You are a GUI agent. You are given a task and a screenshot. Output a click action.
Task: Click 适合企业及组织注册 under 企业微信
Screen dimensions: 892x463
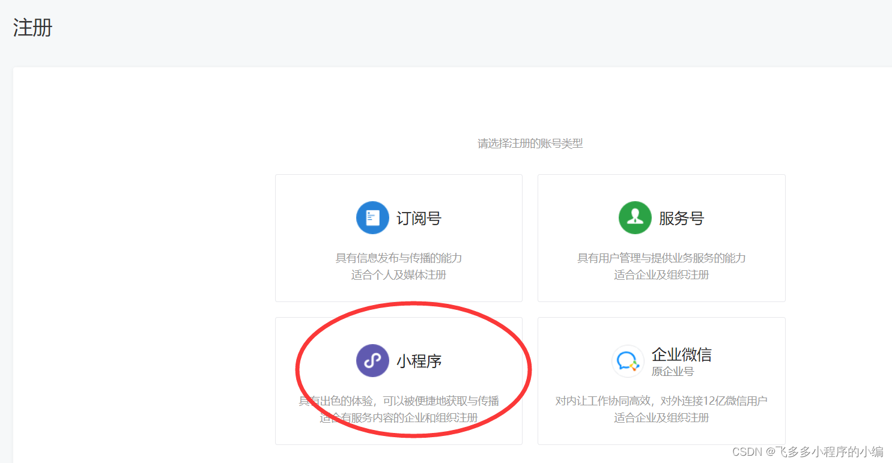pyautogui.click(x=661, y=417)
